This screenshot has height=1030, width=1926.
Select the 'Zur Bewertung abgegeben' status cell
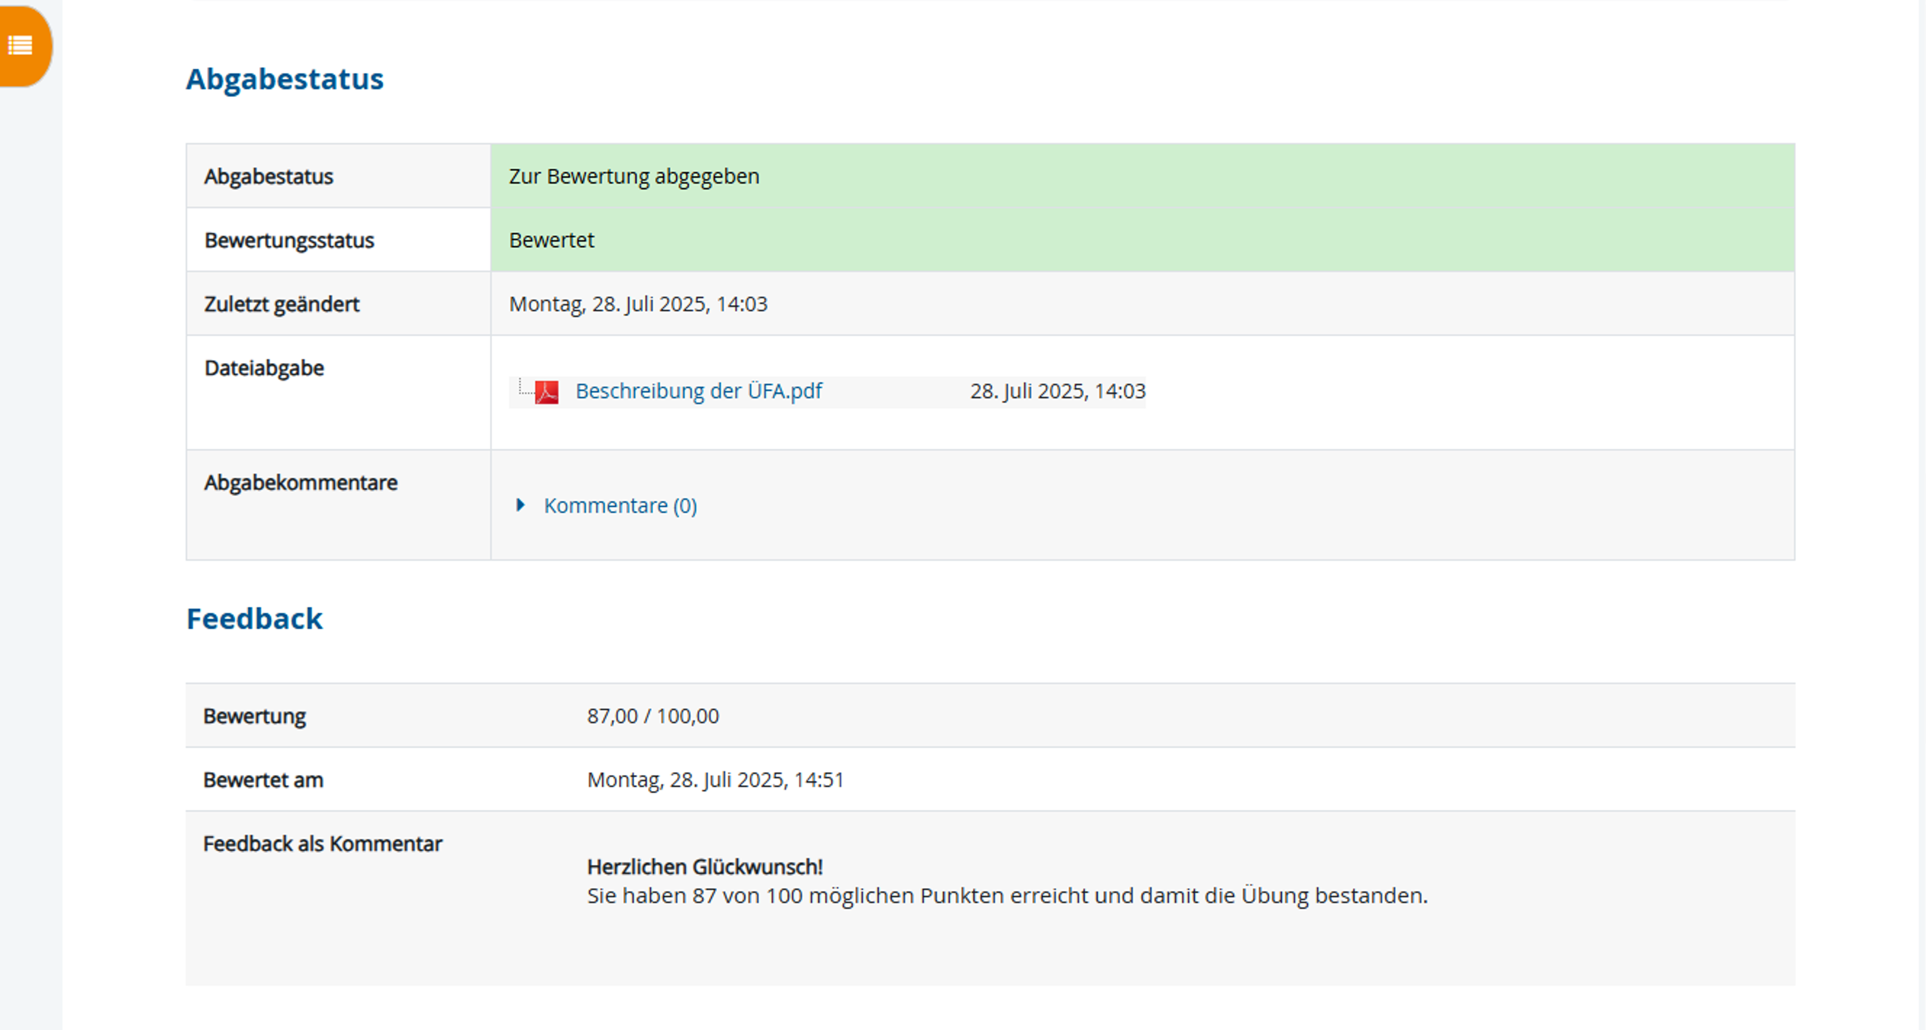click(x=634, y=177)
